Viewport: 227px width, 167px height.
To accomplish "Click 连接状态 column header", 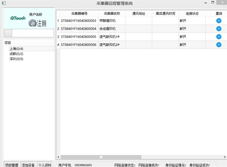I will 192,13.
